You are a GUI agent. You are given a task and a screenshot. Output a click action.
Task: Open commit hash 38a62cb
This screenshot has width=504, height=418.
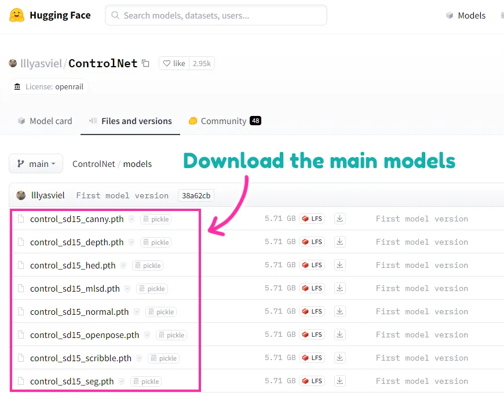coord(196,195)
